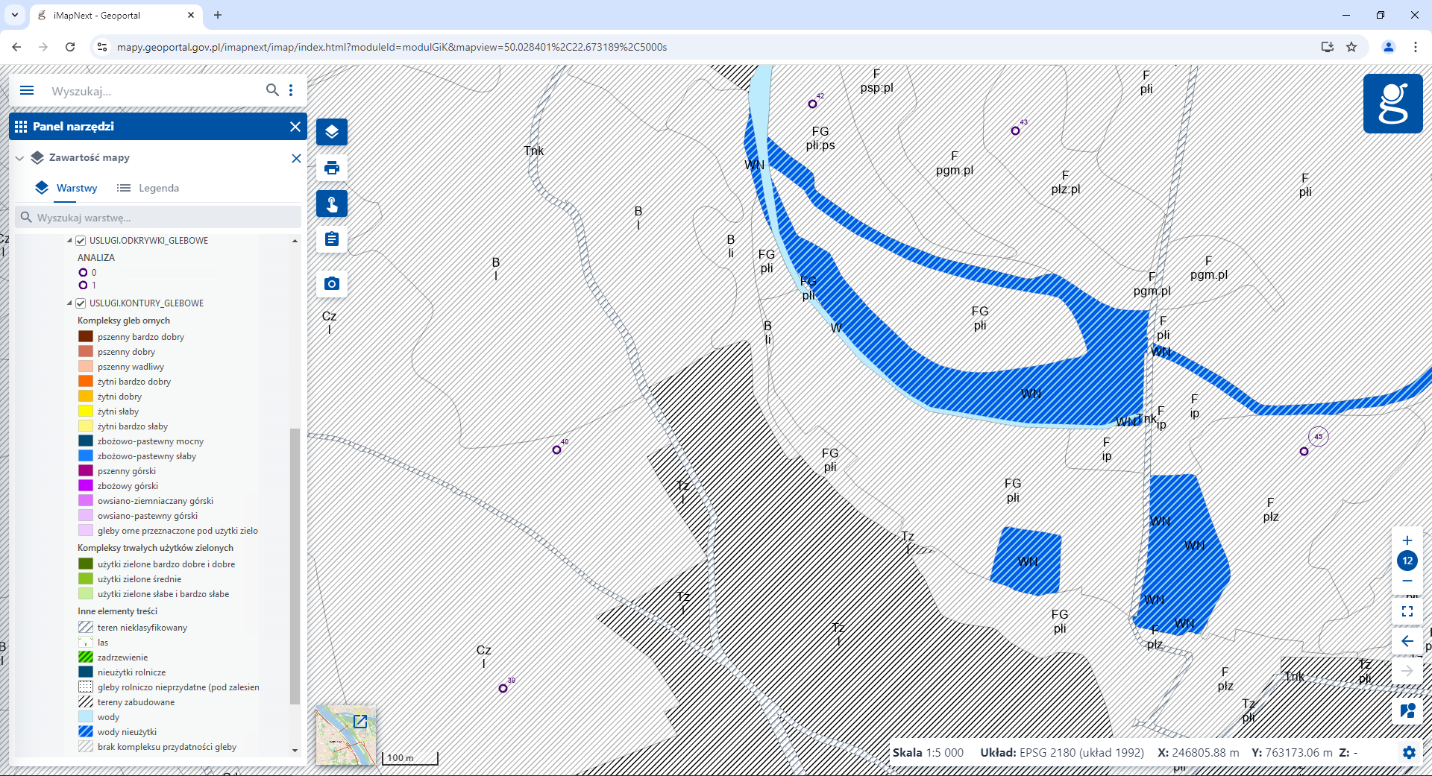Collapse the USLUGI.KONTURY_GLEBOWE layer tree

click(x=70, y=303)
